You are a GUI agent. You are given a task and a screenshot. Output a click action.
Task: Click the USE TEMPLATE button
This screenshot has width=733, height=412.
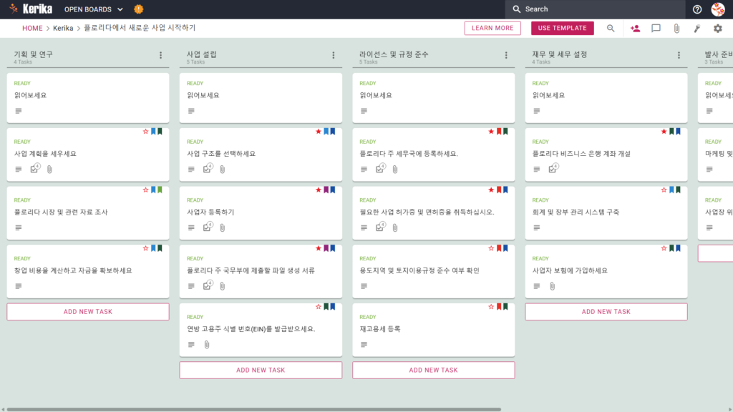563,28
